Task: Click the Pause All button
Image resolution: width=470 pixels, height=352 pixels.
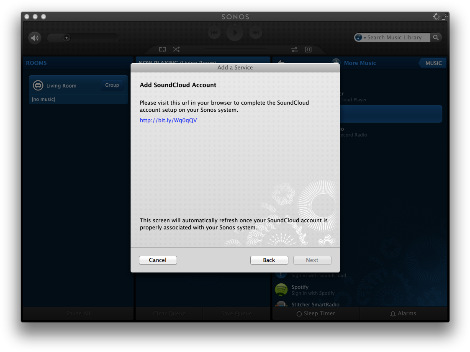Action: pos(78,313)
